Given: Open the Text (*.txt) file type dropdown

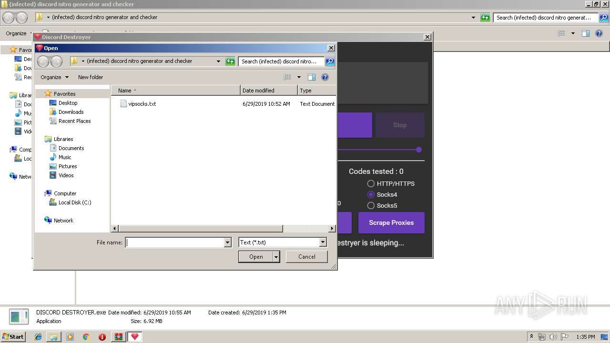Looking at the screenshot, I should (283, 242).
